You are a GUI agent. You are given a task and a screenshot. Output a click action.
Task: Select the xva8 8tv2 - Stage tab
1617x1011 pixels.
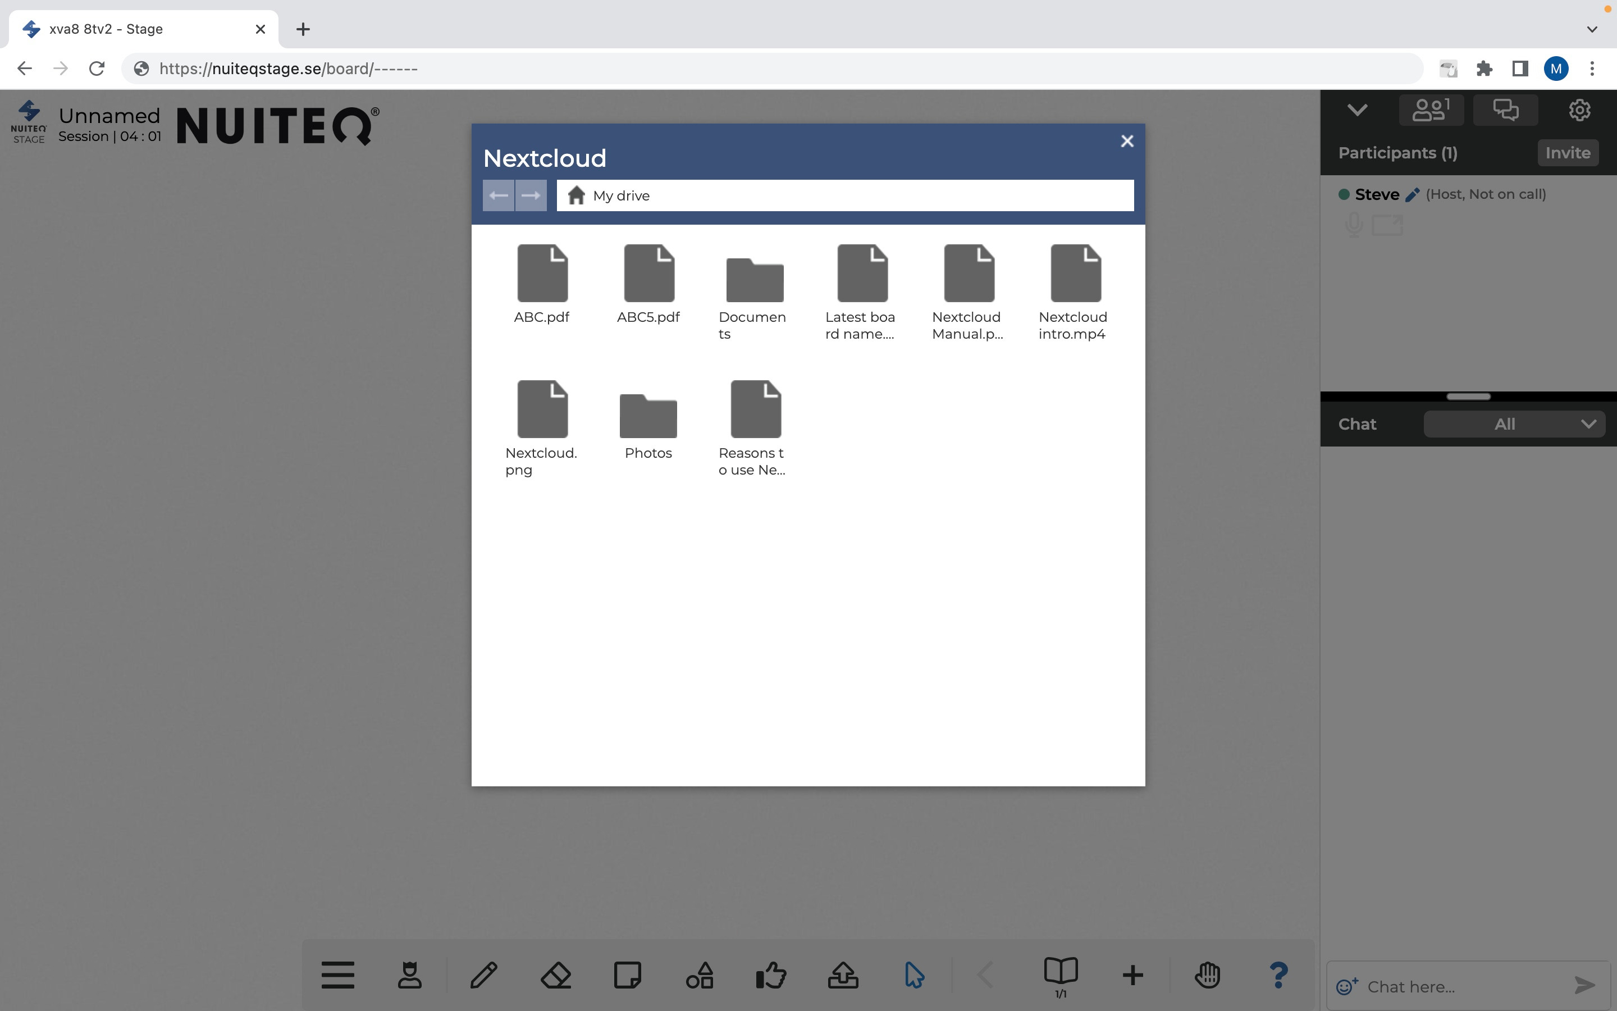click(143, 29)
